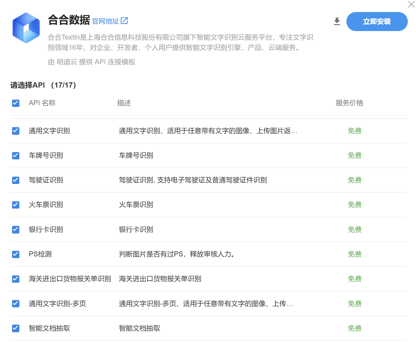
Task: Uncheck the 通用文字识别 checkbox
Action: [x=16, y=131]
